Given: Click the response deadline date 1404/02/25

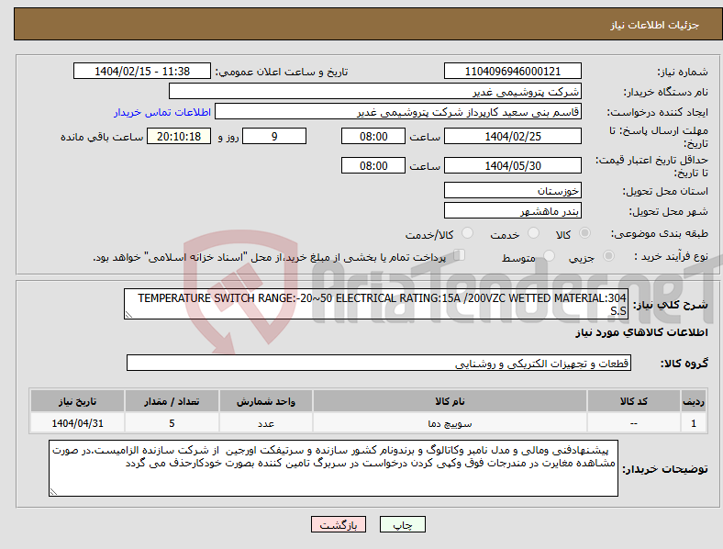Looking at the screenshot, I should [x=512, y=136].
